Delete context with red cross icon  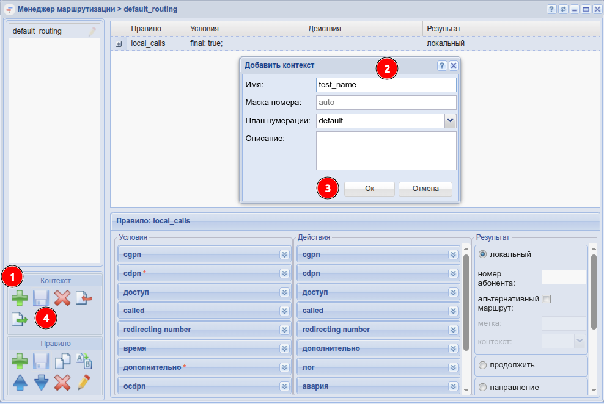click(62, 298)
